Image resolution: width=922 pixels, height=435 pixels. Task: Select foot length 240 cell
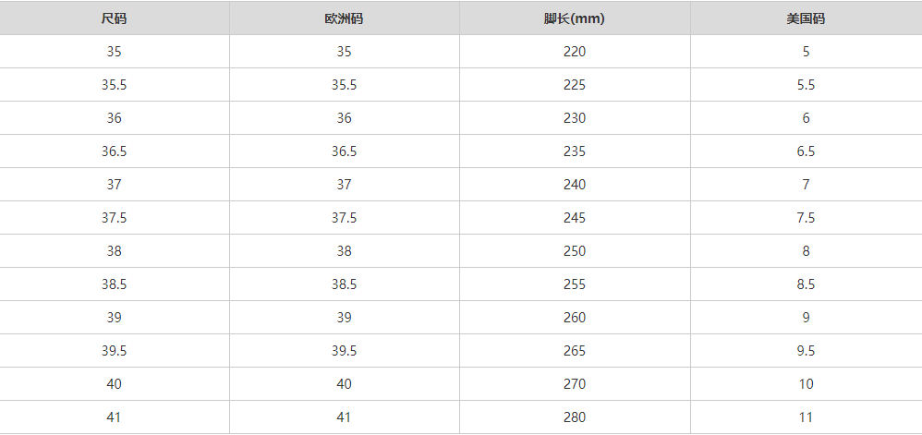574,185
